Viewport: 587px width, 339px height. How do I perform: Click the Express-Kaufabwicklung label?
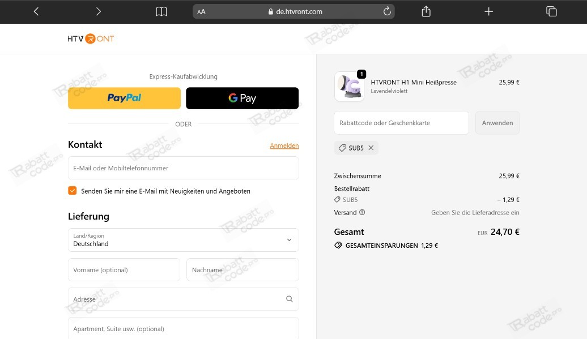click(x=183, y=76)
